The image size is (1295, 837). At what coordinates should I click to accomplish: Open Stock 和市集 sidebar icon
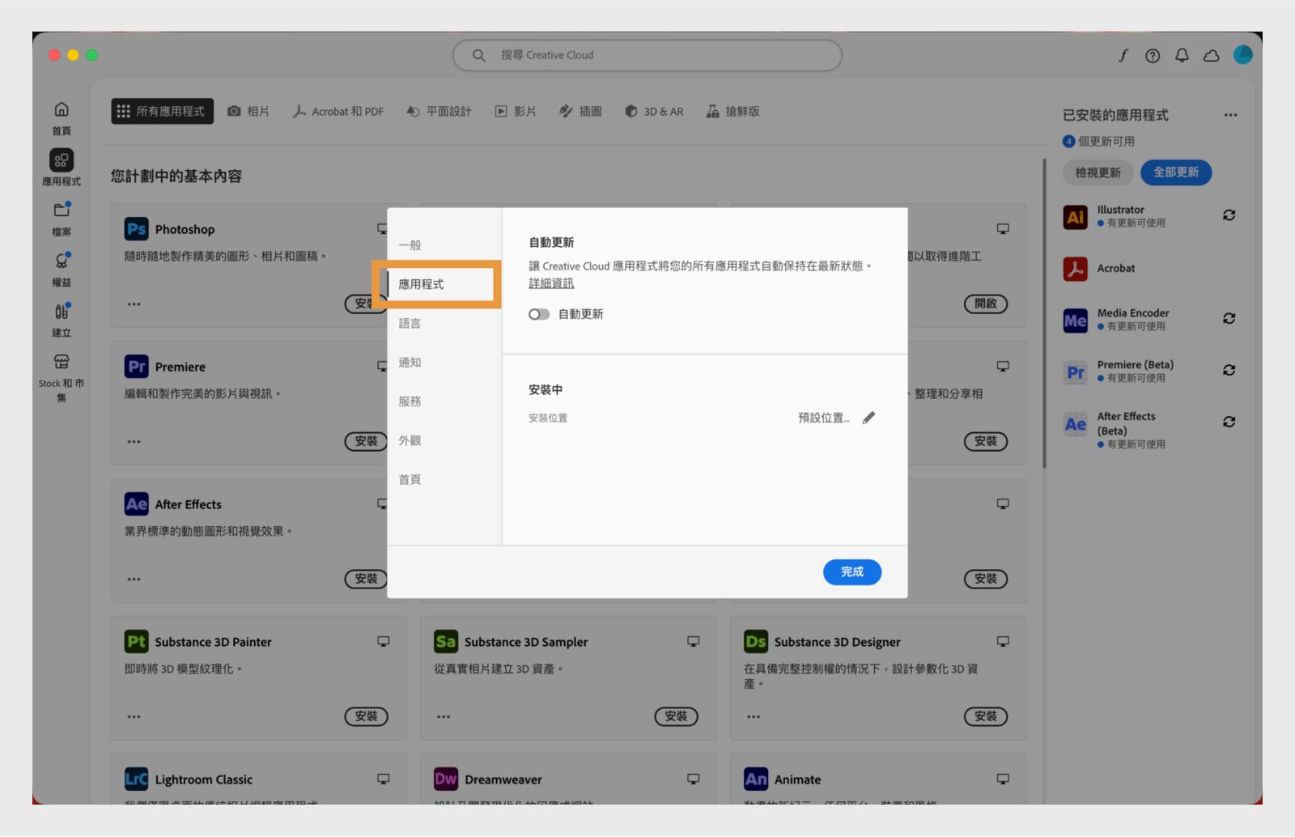[x=62, y=361]
